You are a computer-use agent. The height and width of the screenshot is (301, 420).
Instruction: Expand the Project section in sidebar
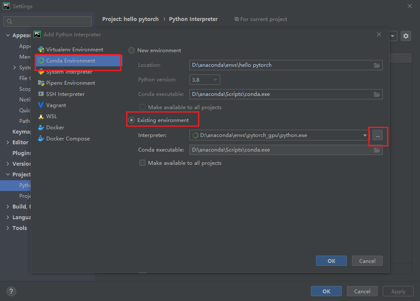click(x=8, y=174)
